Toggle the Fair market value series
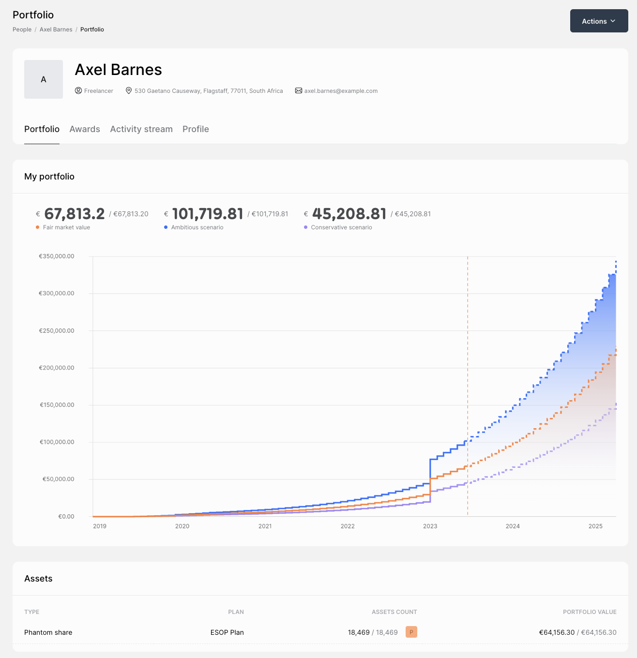The height and width of the screenshot is (658, 637). tap(63, 227)
